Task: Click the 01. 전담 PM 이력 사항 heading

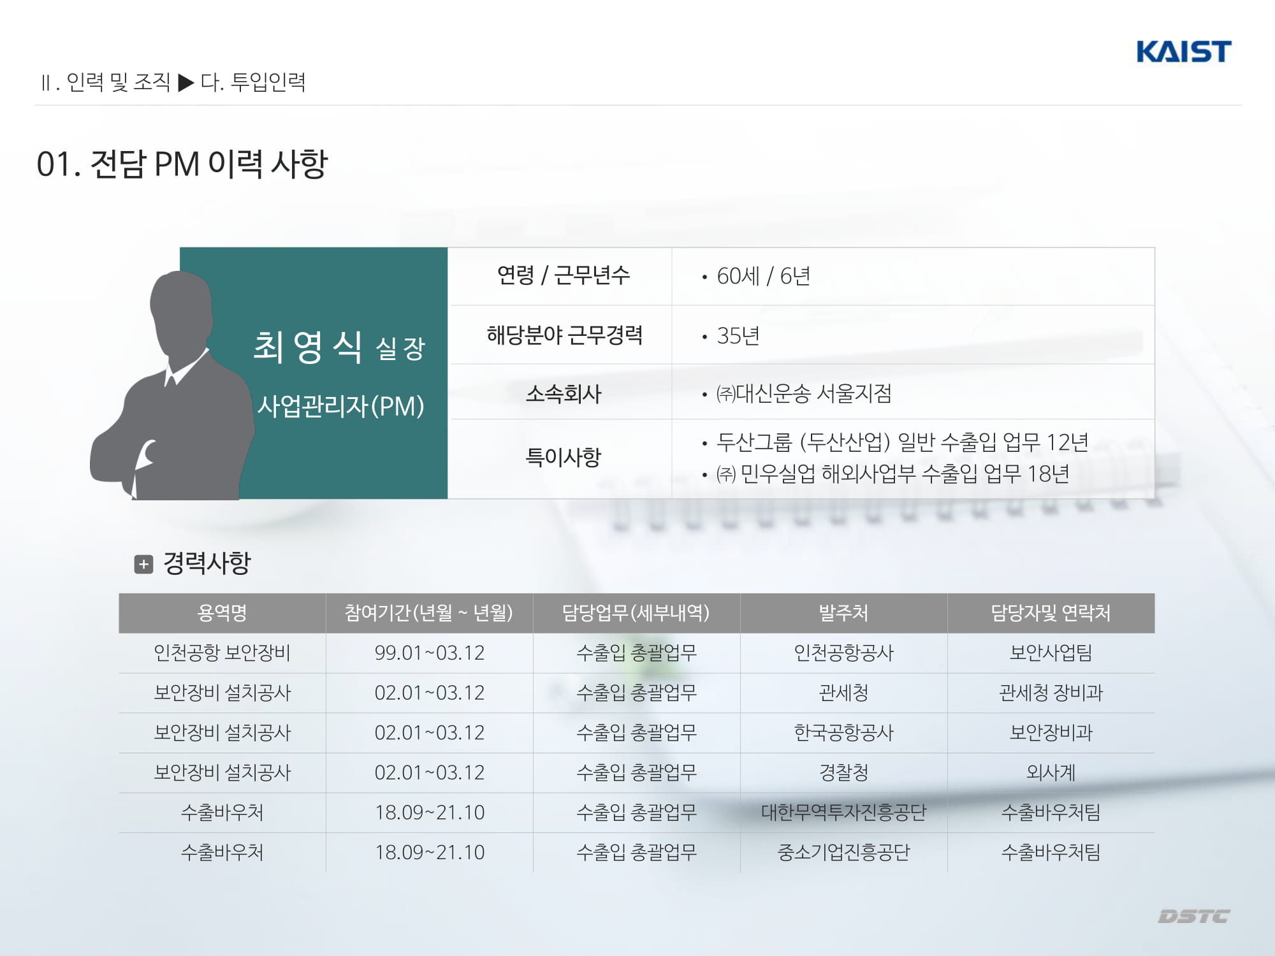Action: tap(182, 164)
